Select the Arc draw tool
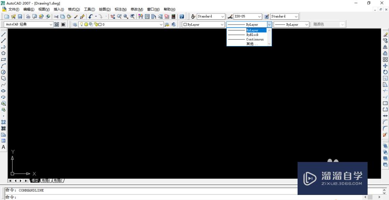 [x=4, y=66]
